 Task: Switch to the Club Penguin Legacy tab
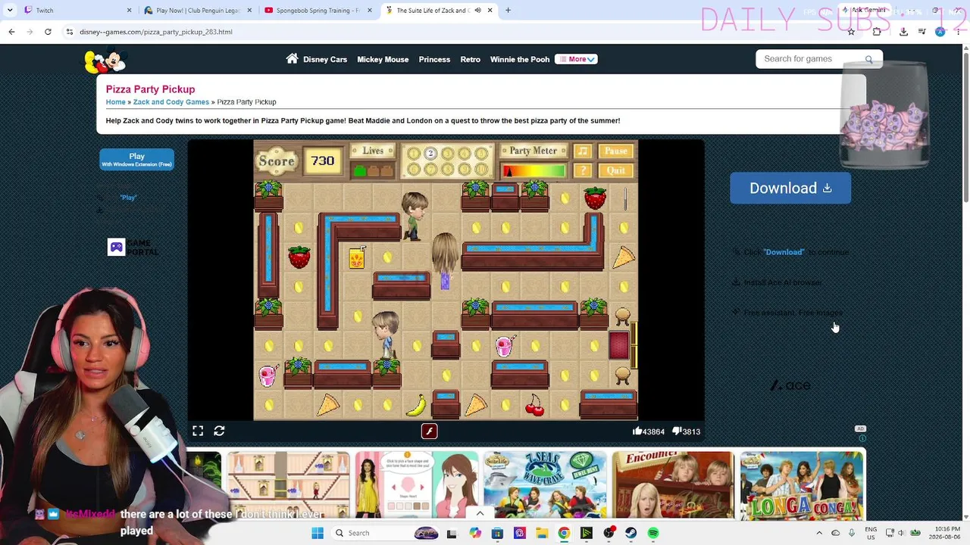(x=197, y=11)
